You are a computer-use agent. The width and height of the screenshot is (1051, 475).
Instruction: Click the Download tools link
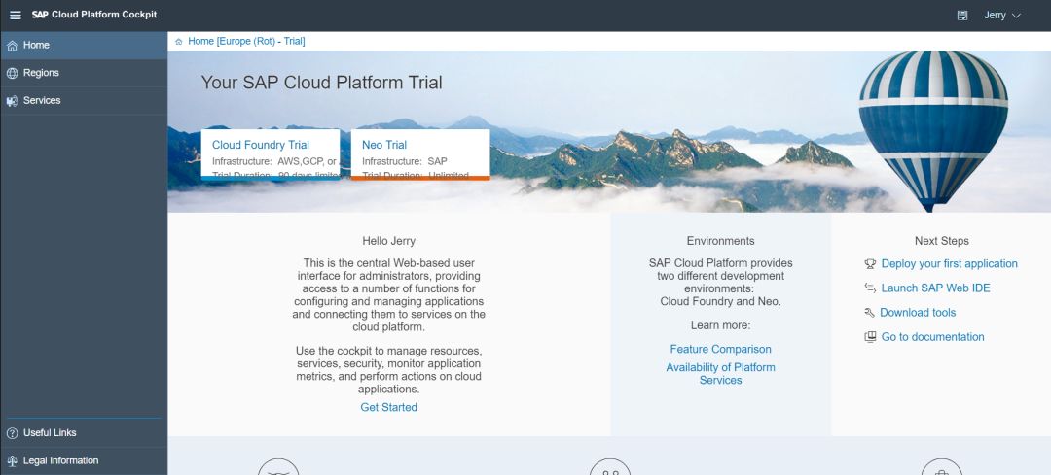(x=918, y=313)
